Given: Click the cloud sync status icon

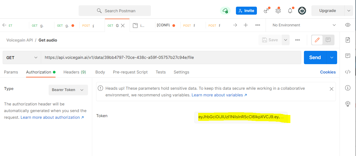Looking at the screenshot, I should 225,11.
